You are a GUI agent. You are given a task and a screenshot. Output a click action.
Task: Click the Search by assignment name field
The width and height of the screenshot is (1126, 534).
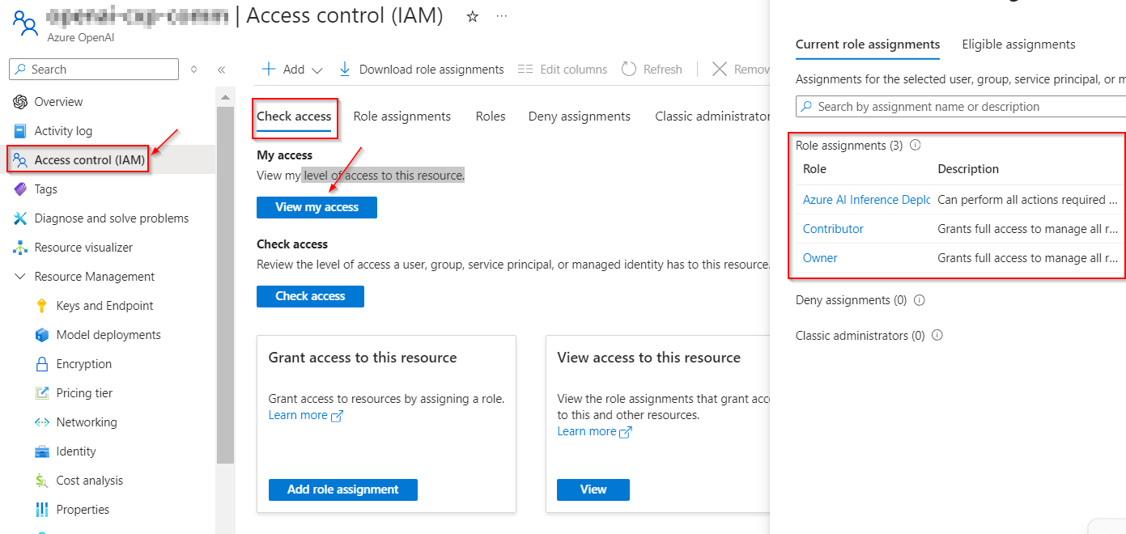pos(961,107)
